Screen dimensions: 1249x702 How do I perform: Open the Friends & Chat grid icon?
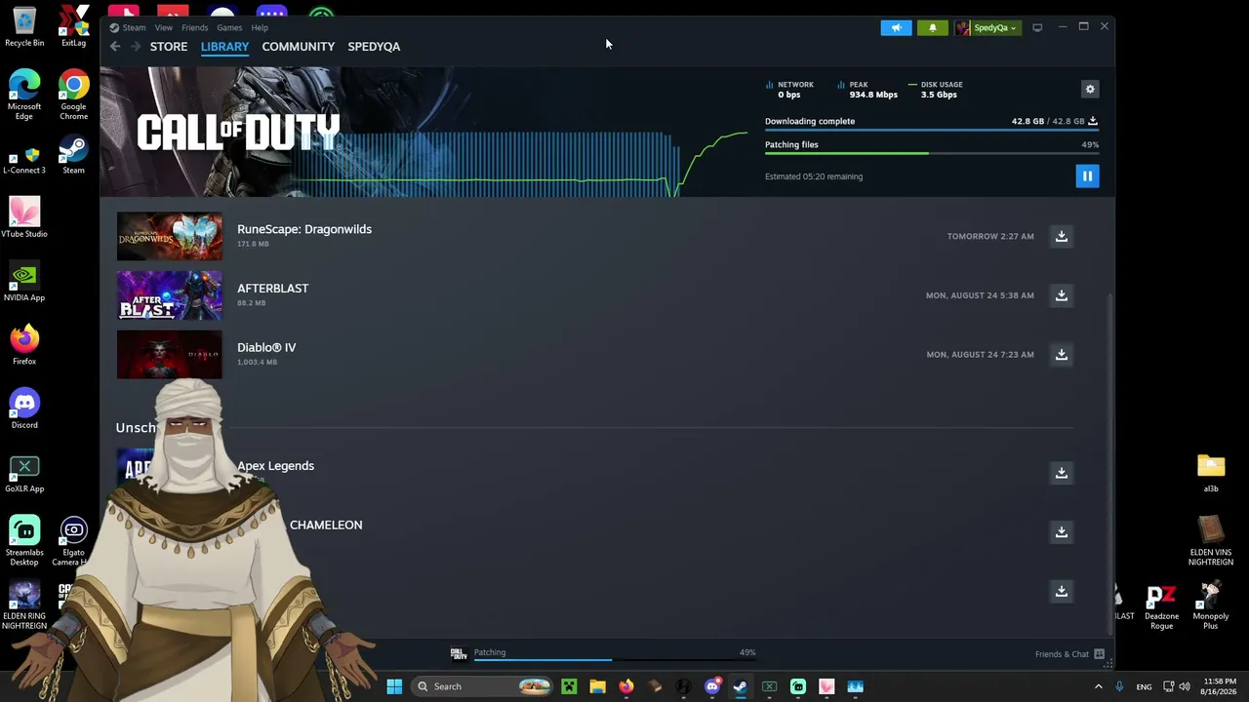[x=1099, y=653]
